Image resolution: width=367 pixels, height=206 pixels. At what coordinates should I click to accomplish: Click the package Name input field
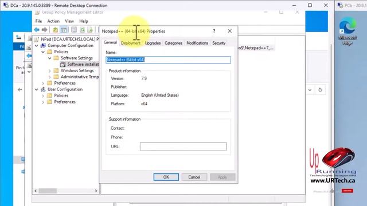pyautogui.click(x=168, y=60)
